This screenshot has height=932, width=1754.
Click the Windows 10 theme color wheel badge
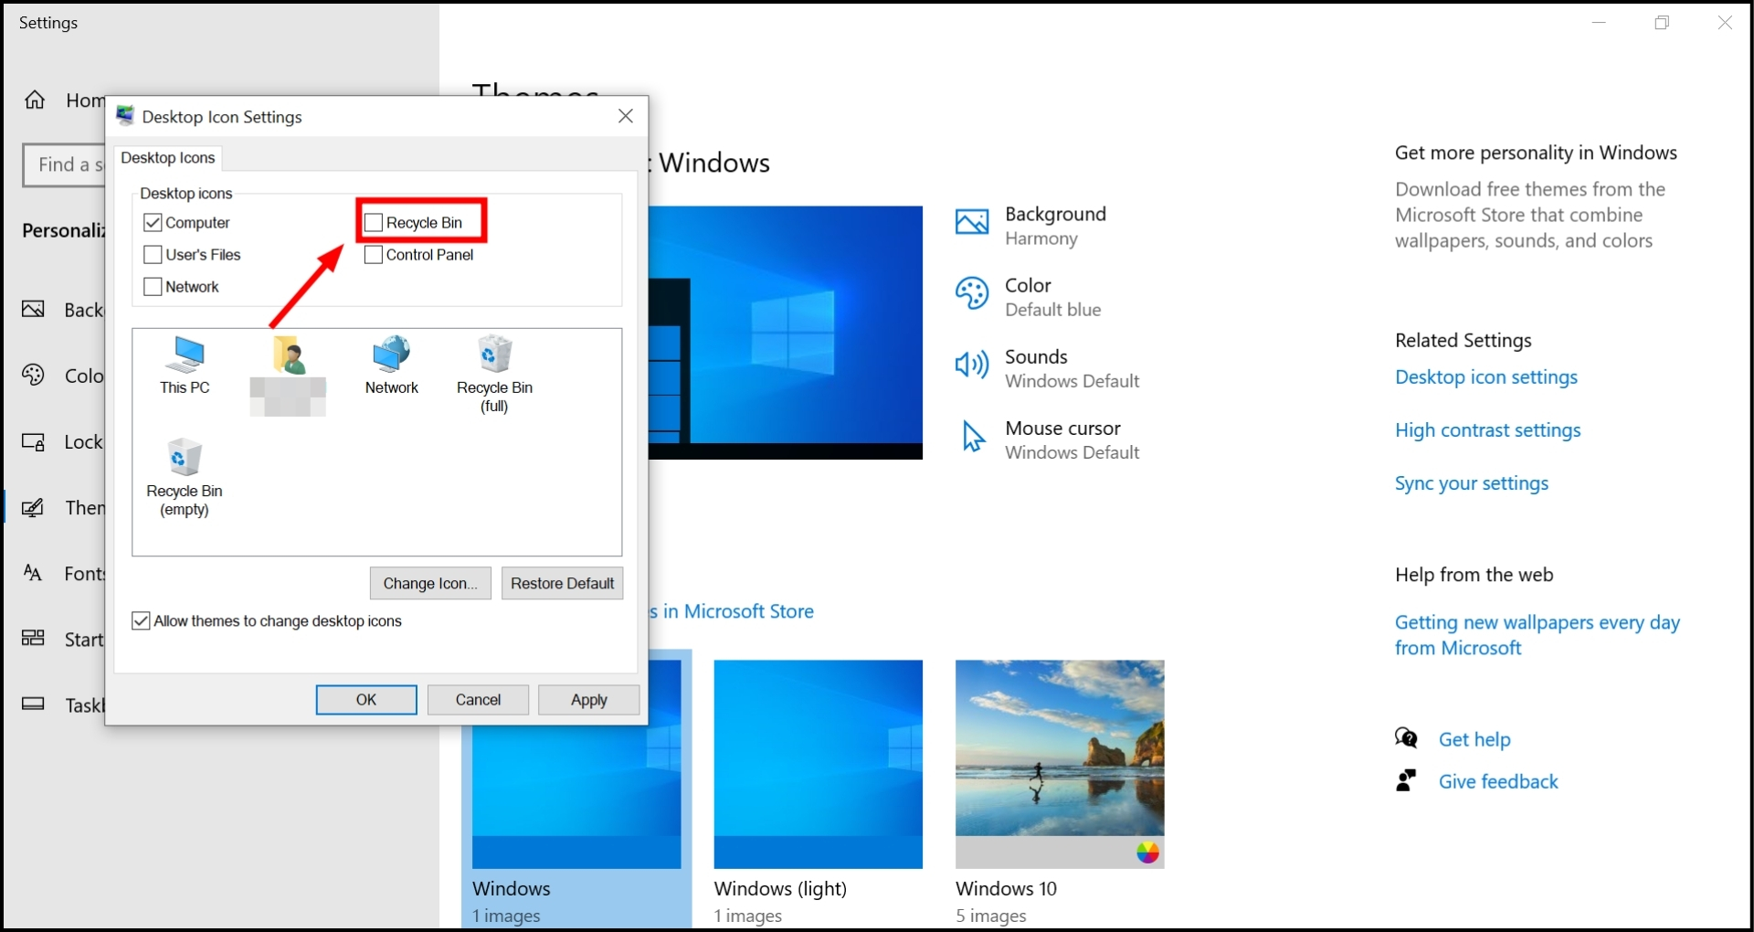point(1148,853)
